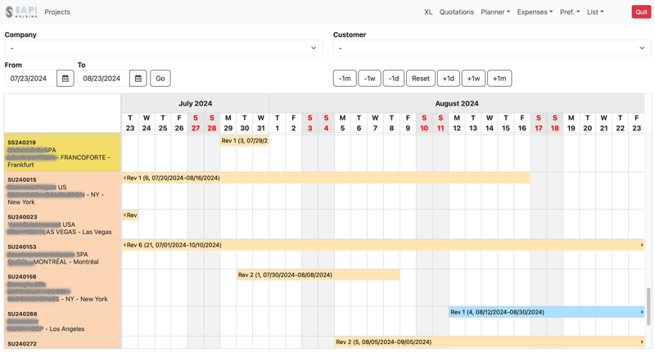Expand the Customer dropdown
The width and height of the screenshot is (655, 353).
492,48
